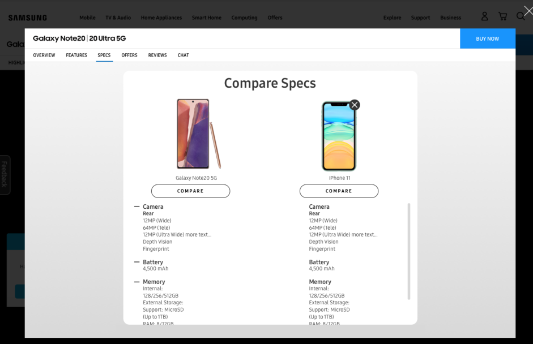Select the Specs tab
533x344 pixels.
[104, 55]
